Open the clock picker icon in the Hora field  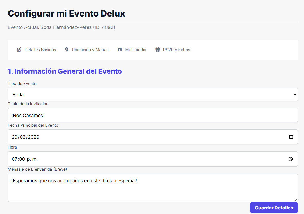291,159
